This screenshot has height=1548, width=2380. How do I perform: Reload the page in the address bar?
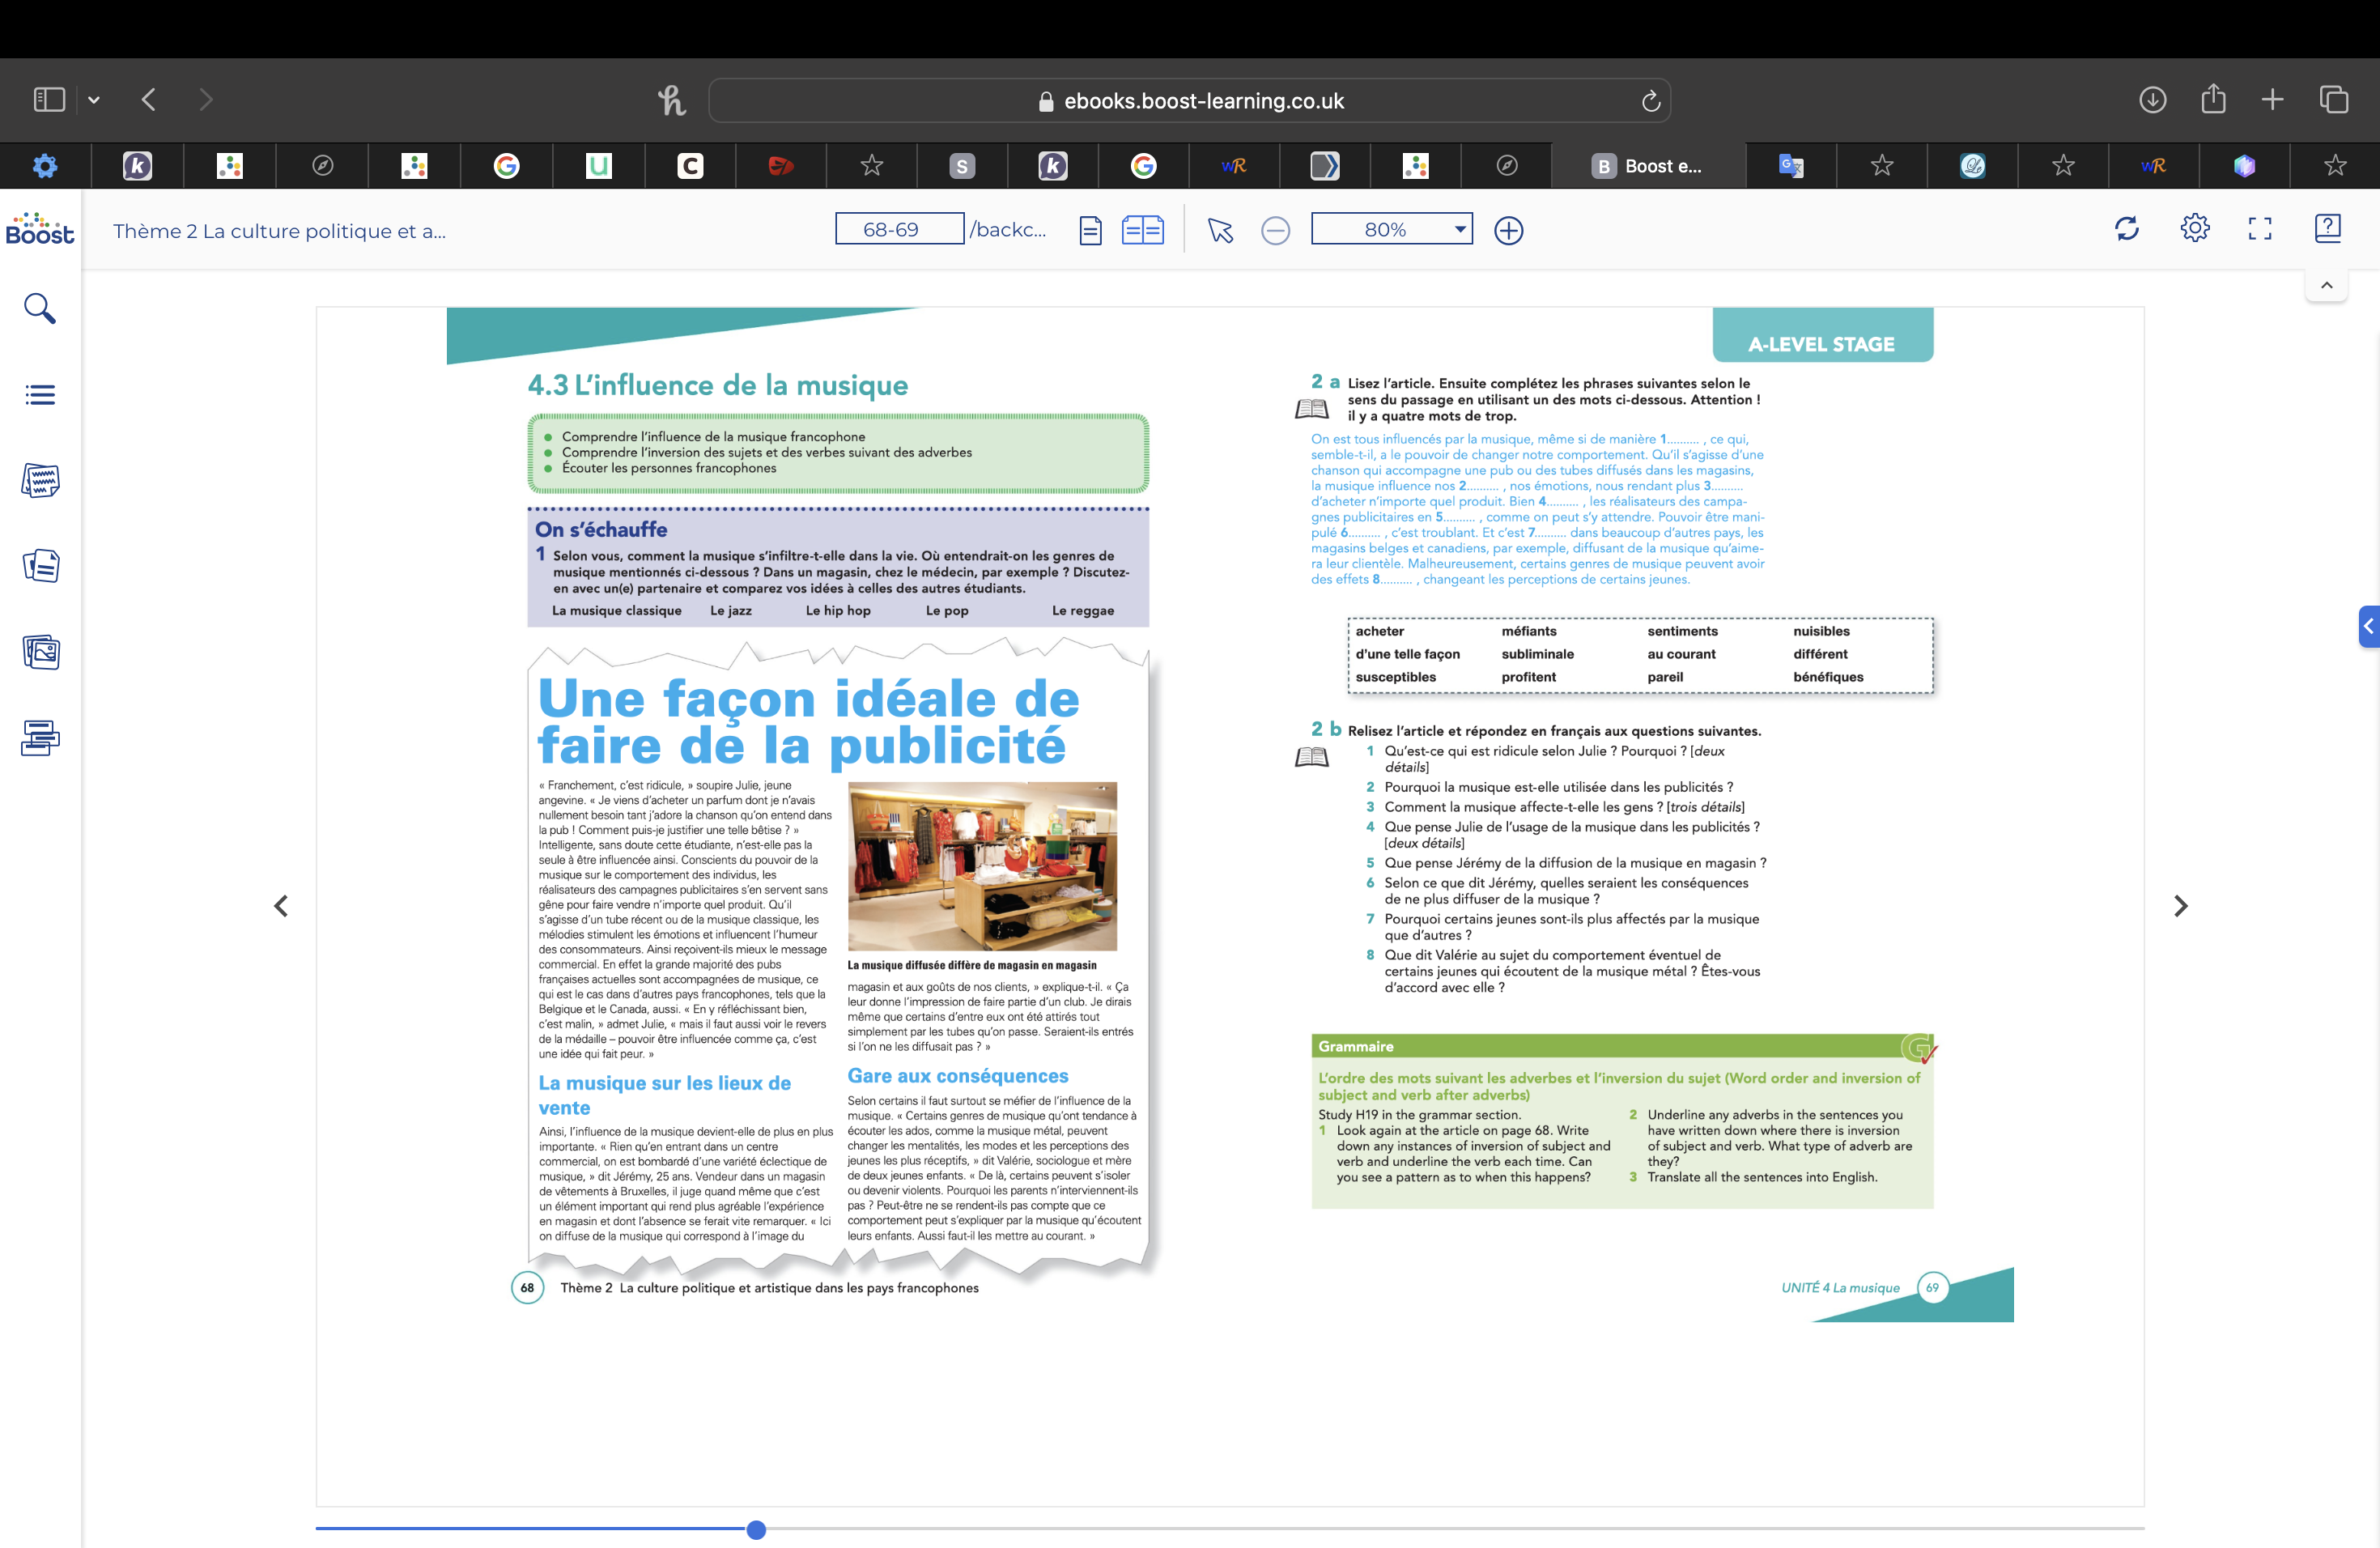(x=1650, y=101)
